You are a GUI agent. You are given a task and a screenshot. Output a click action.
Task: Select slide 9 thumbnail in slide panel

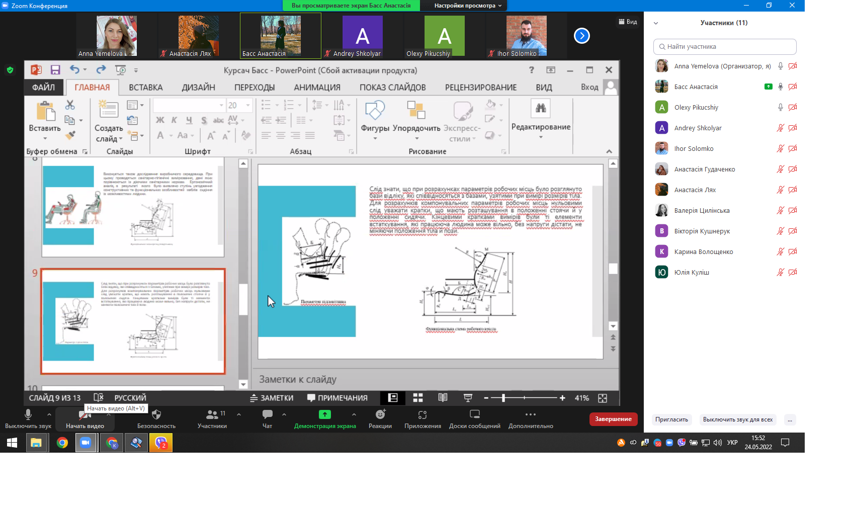[133, 321]
